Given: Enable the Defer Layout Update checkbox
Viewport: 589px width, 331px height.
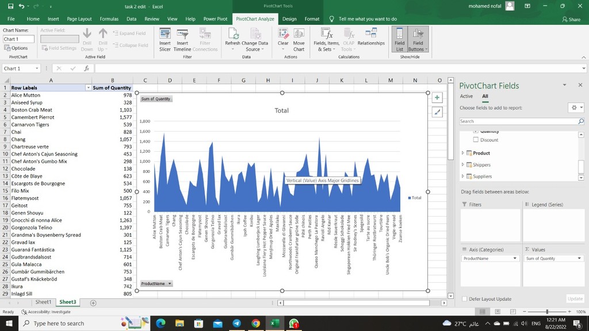Looking at the screenshot, I should (x=464, y=299).
